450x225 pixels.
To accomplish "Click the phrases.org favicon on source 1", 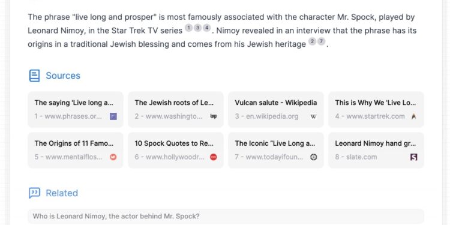I will (113, 116).
